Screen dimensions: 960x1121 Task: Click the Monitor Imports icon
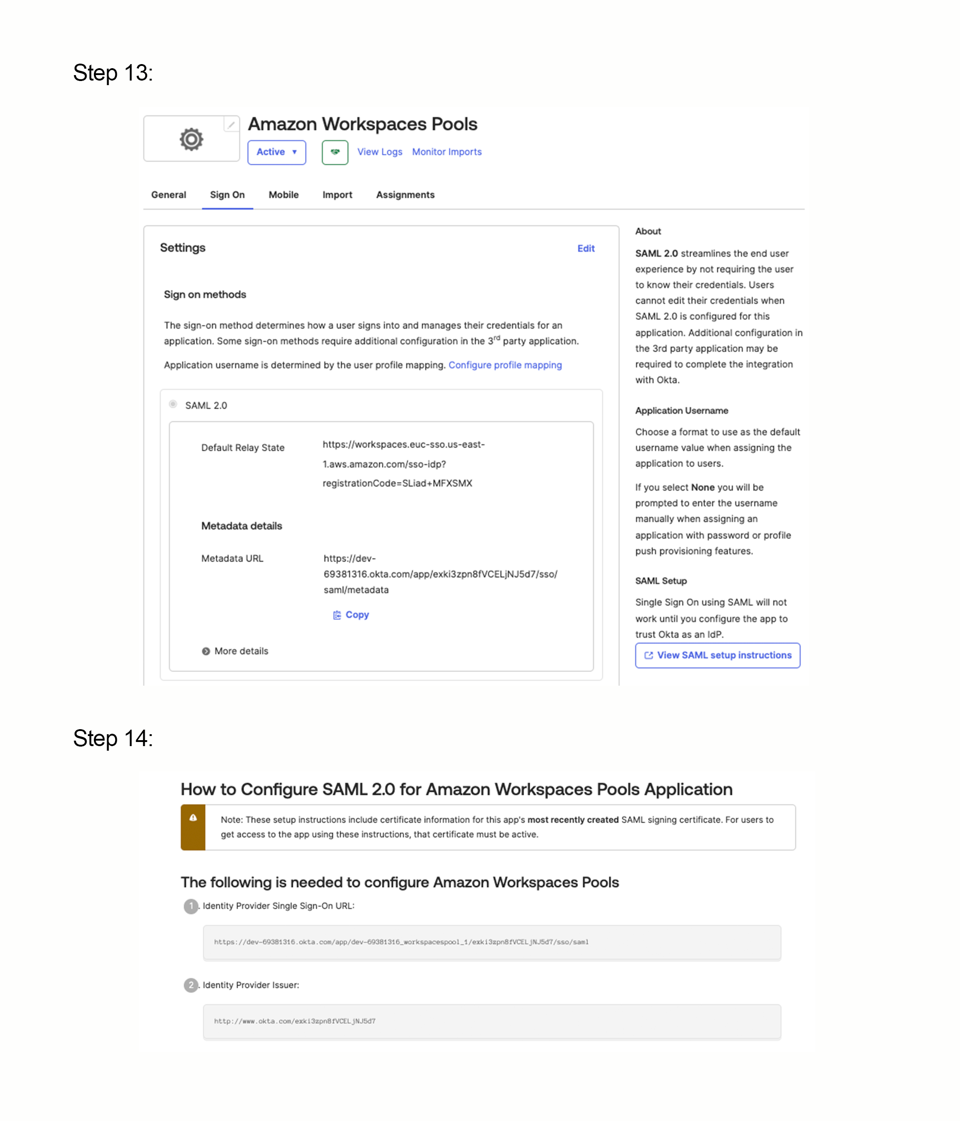click(x=446, y=152)
